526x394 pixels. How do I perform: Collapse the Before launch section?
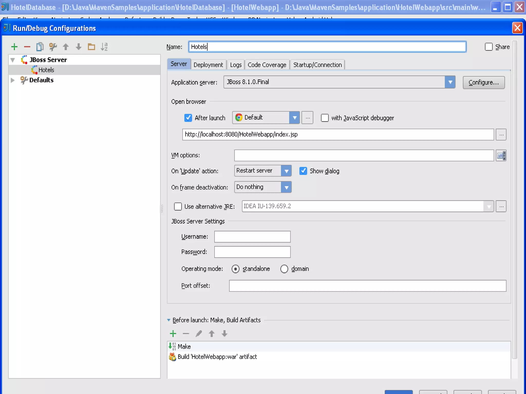(x=169, y=320)
